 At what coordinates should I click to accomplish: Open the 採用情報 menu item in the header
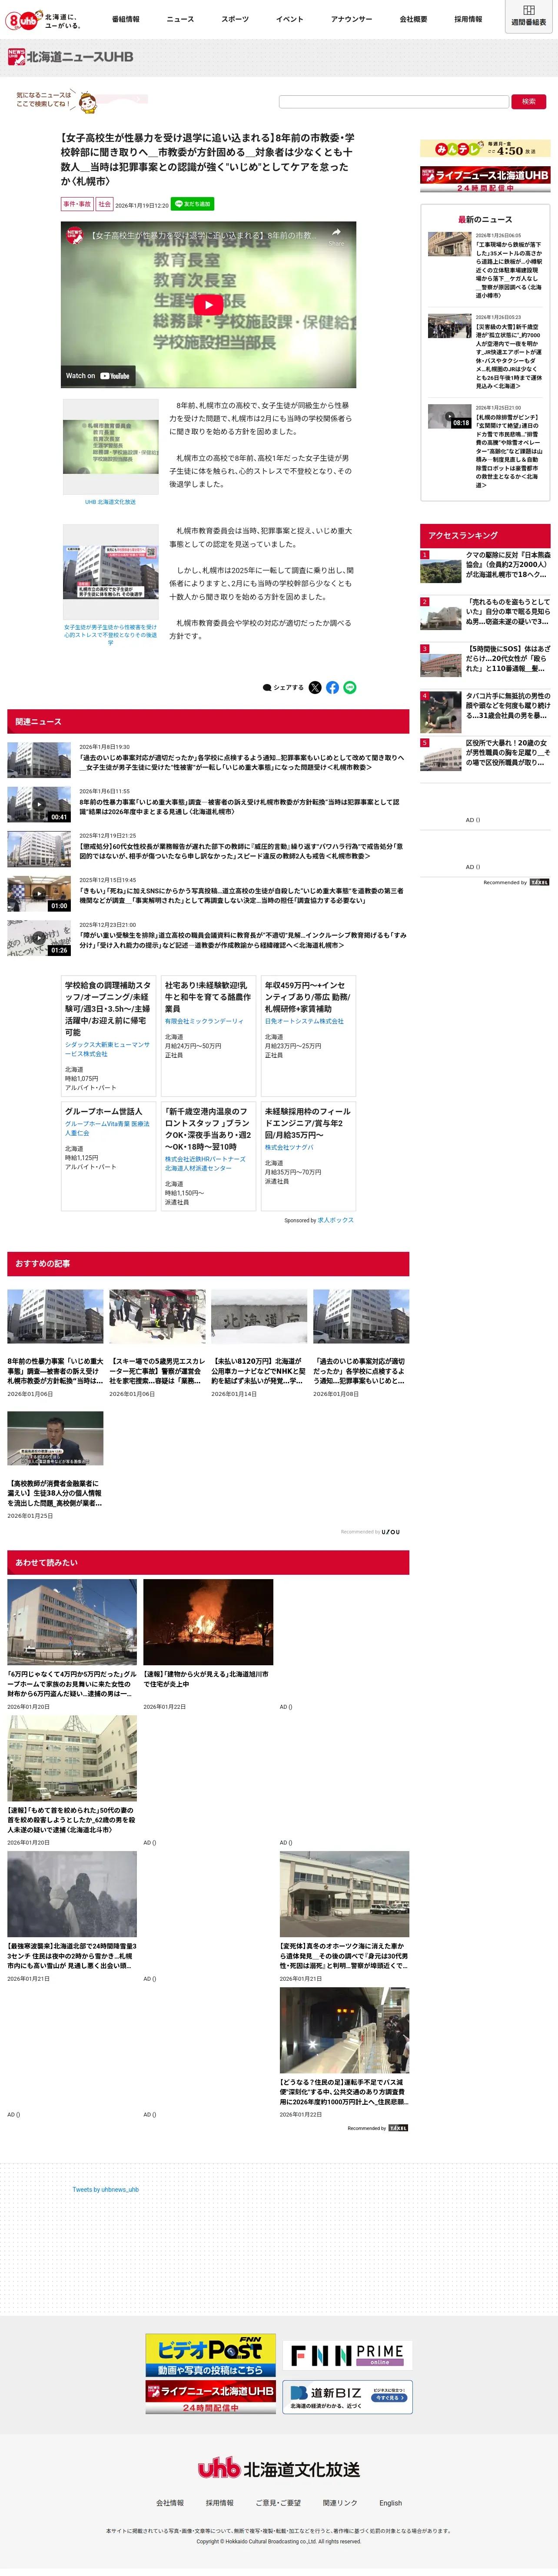point(468,19)
